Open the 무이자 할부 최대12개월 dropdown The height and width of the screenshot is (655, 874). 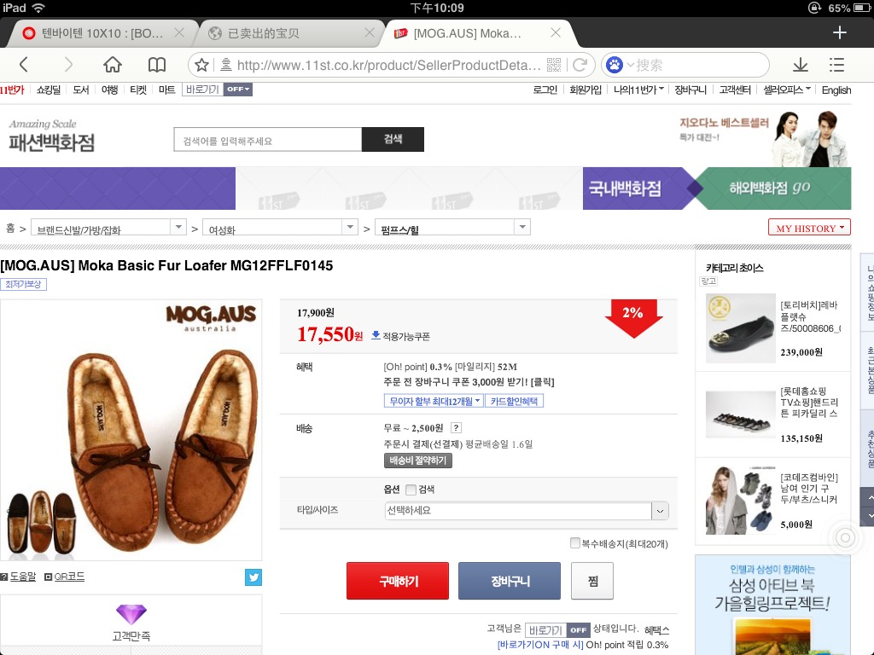coord(434,401)
